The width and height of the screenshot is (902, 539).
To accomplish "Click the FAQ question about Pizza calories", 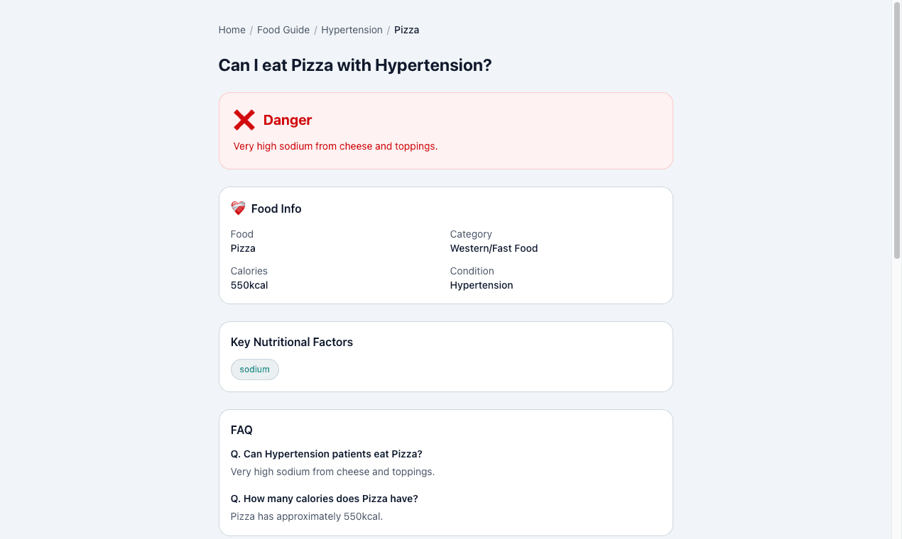I will point(325,499).
